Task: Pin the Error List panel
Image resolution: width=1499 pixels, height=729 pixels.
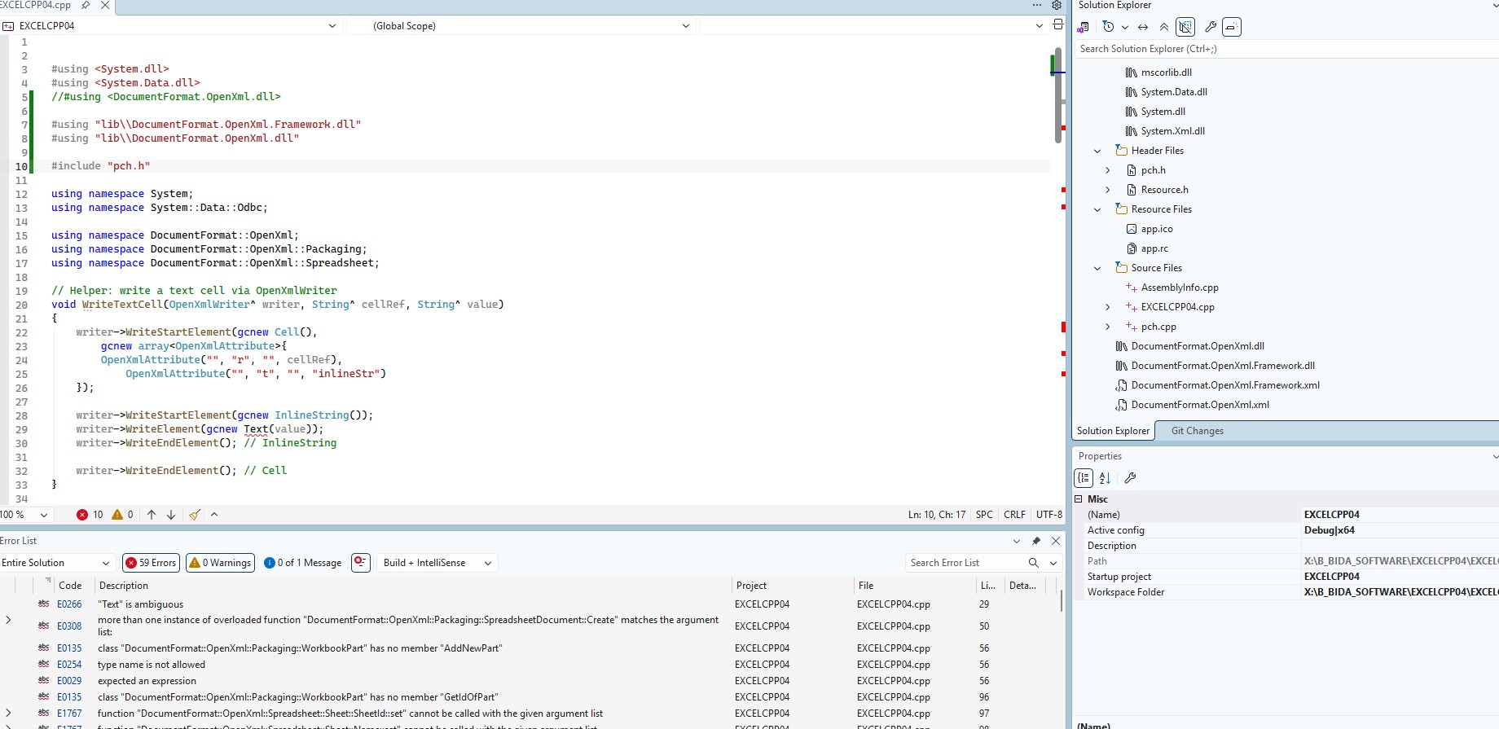Action: (x=1036, y=541)
